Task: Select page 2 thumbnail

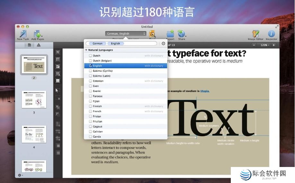Action: [x=34, y=65]
